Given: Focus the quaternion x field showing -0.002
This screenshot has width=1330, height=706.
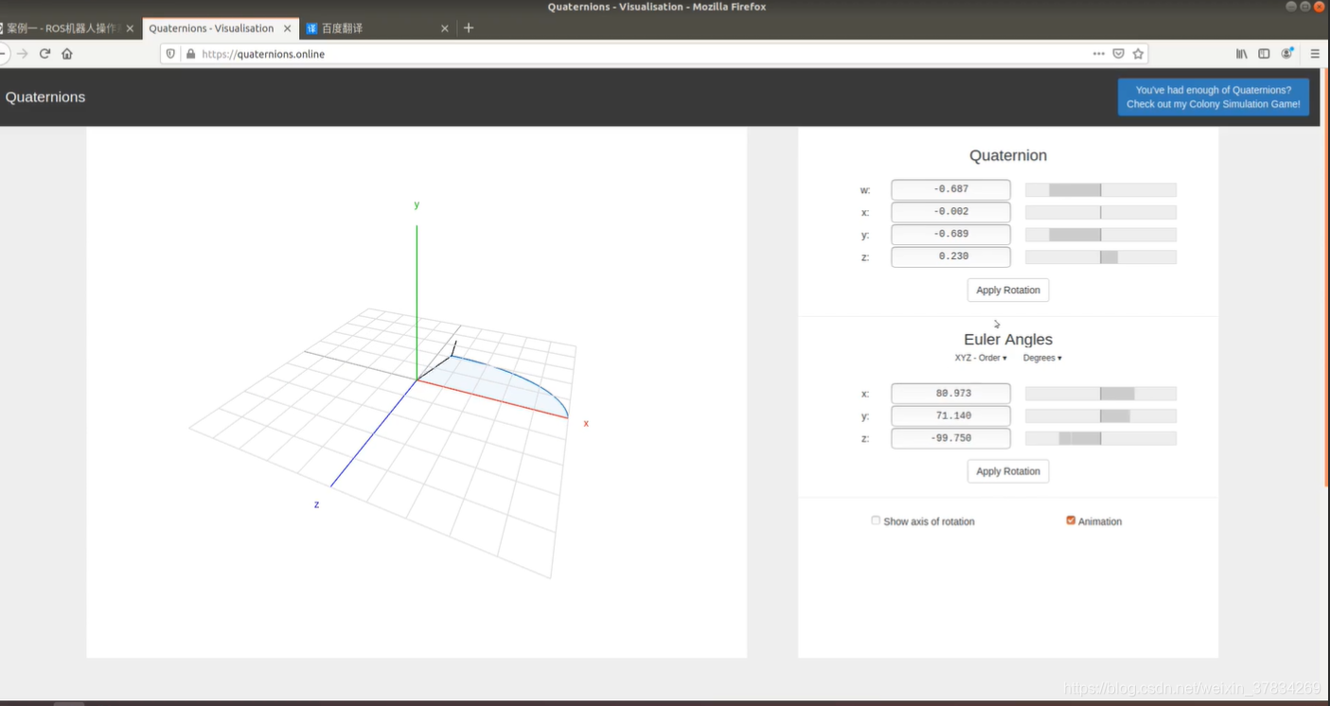Looking at the screenshot, I should pyautogui.click(x=950, y=212).
